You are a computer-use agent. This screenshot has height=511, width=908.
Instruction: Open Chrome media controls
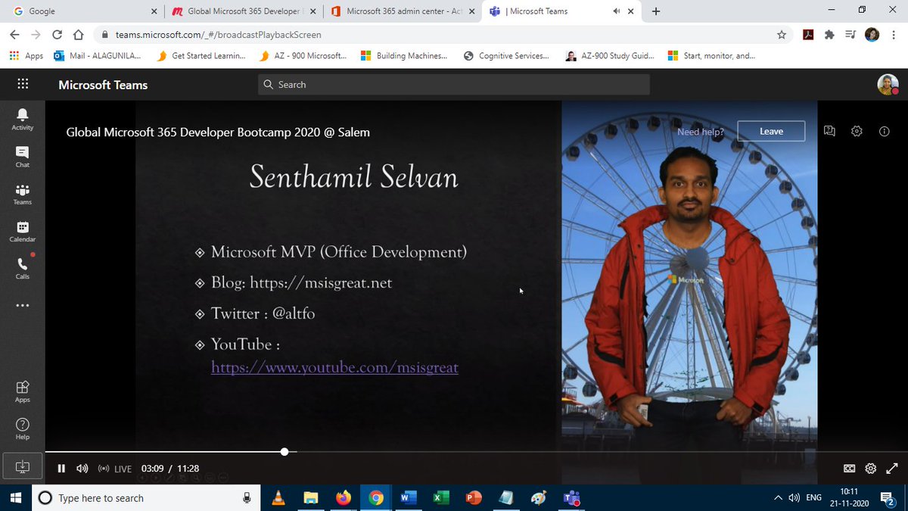tap(850, 35)
